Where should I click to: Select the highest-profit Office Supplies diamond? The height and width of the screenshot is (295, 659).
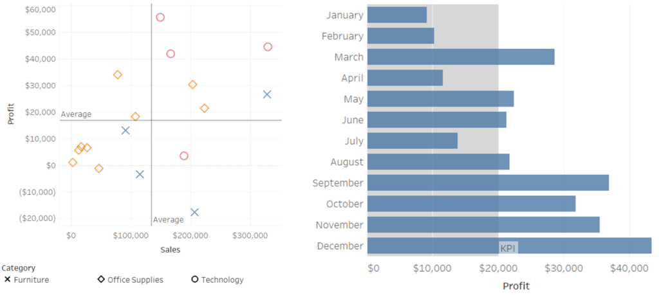tap(118, 75)
